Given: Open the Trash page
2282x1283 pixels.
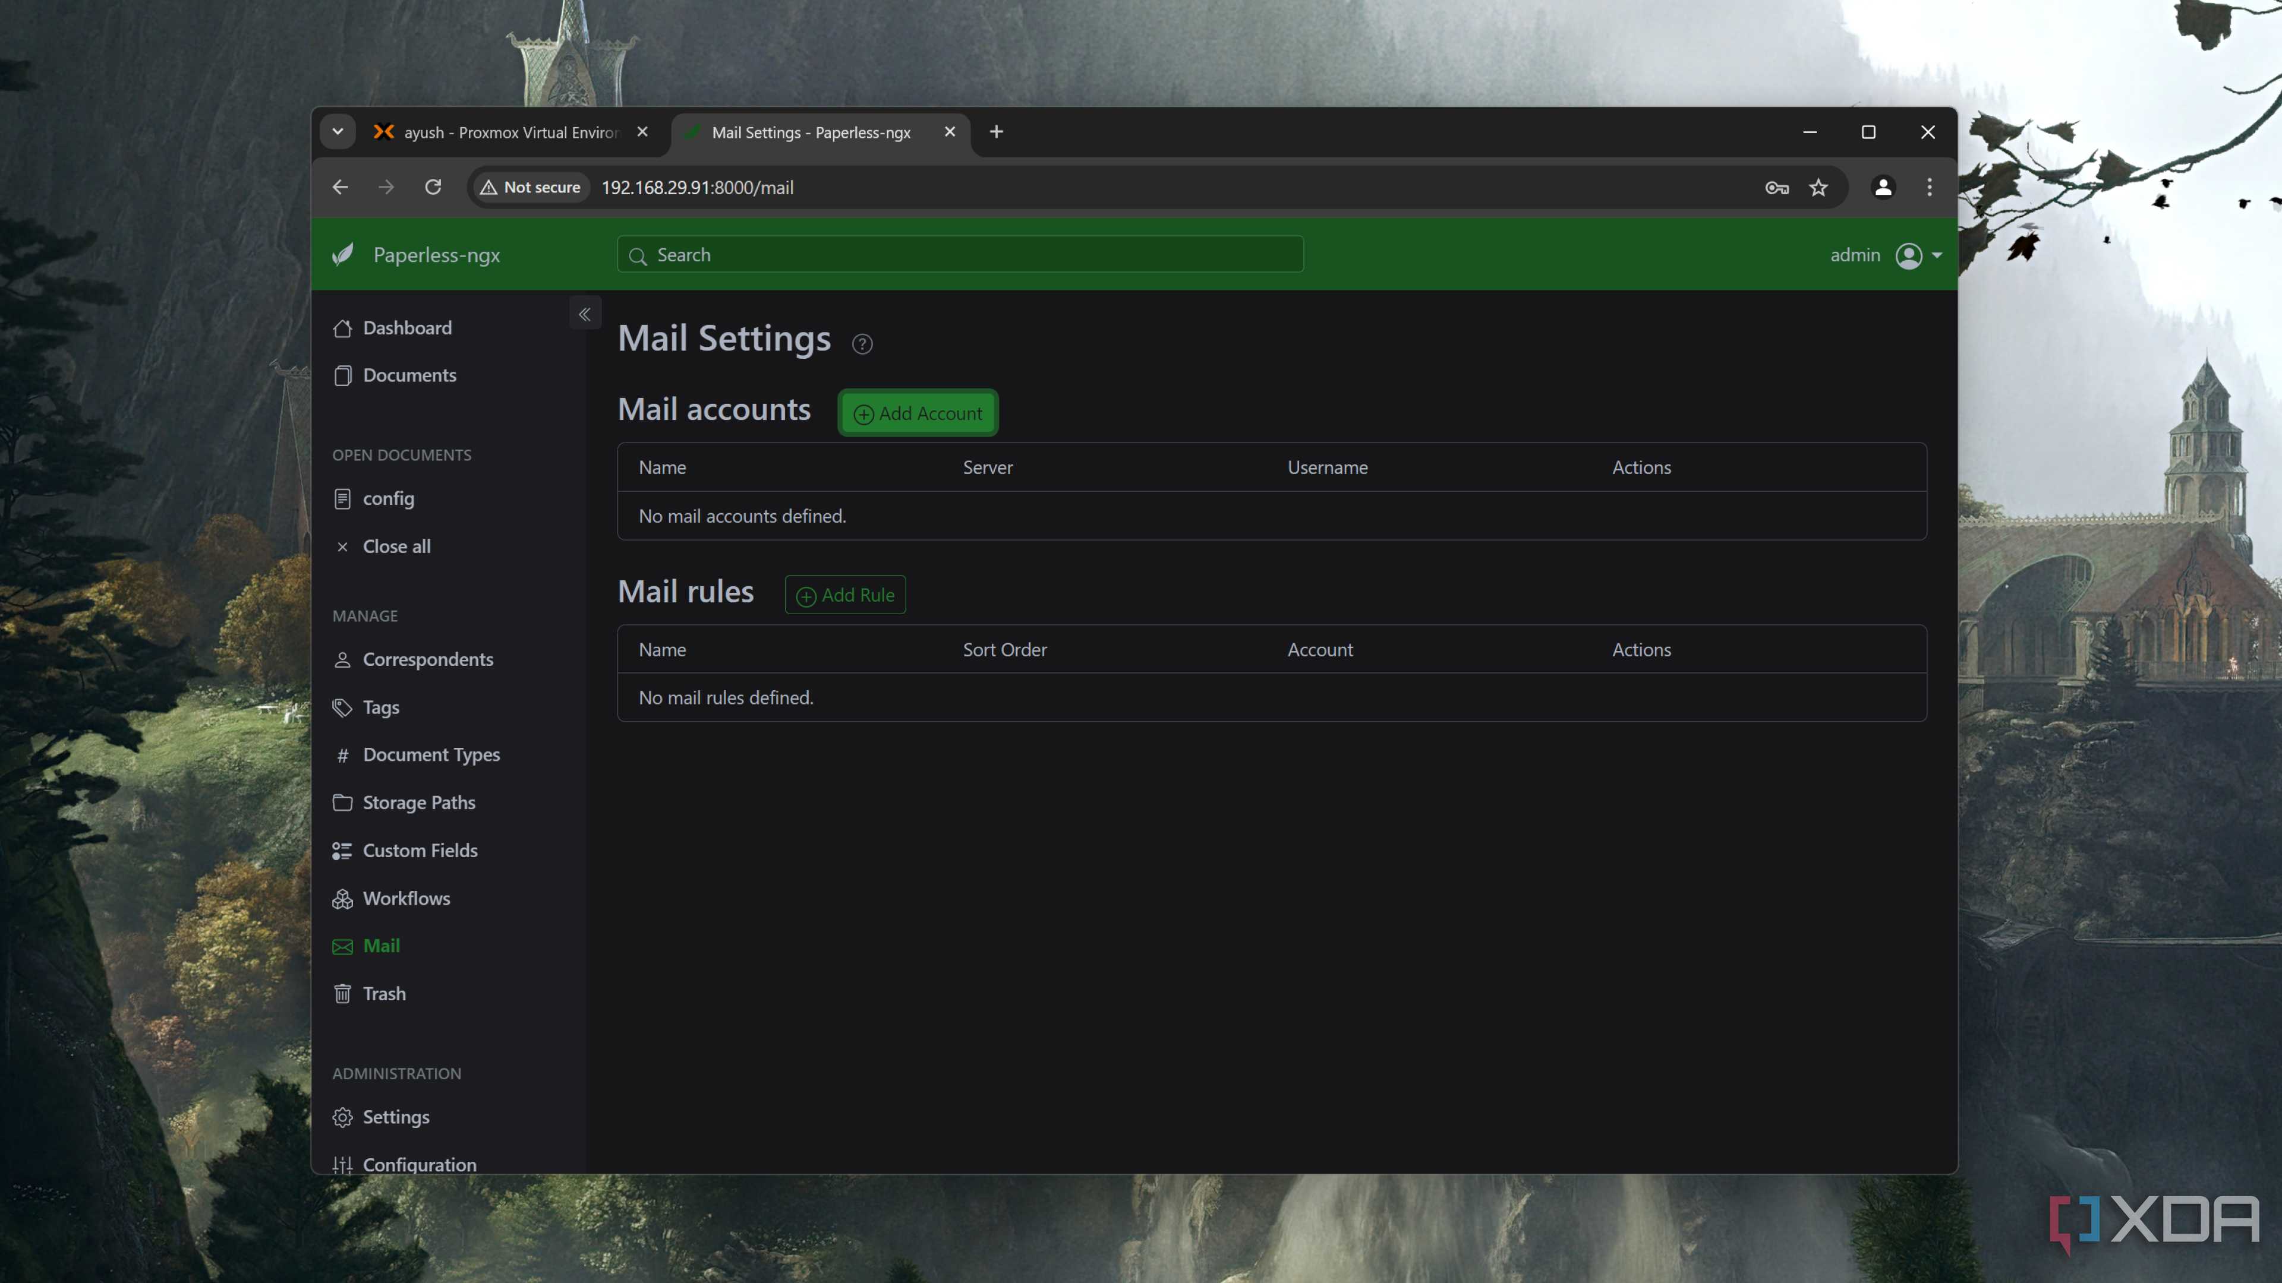Looking at the screenshot, I should click(x=384, y=994).
